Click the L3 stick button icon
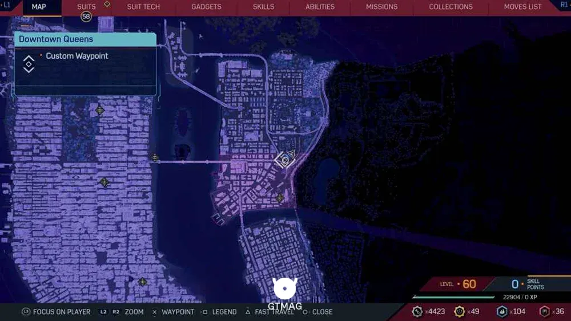 tap(26, 312)
